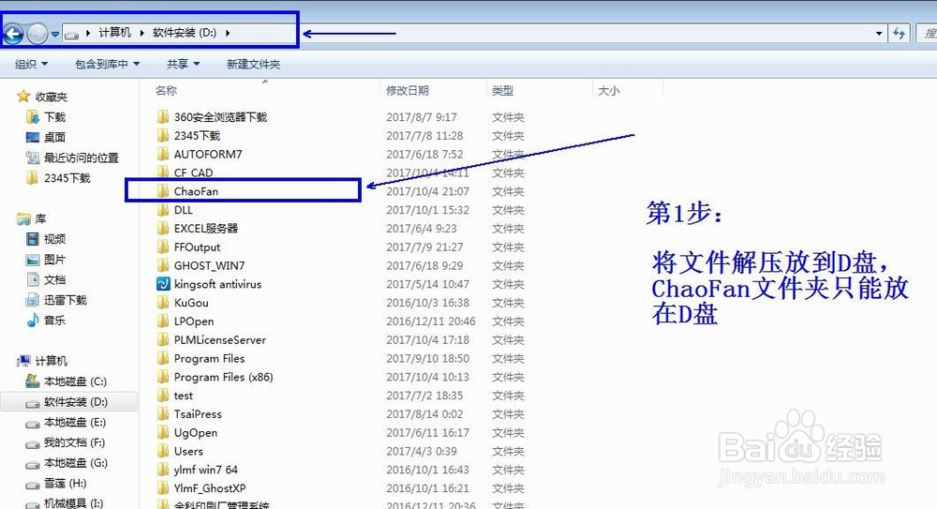Select the 计算机 node in sidebar
The image size is (937, 509).
51,361
